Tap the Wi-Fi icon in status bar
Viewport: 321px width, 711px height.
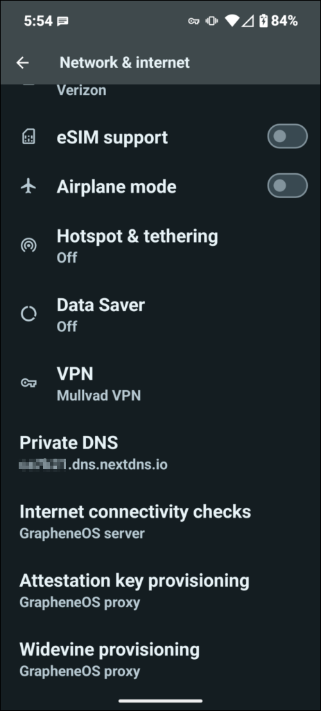tap(232, 20)
